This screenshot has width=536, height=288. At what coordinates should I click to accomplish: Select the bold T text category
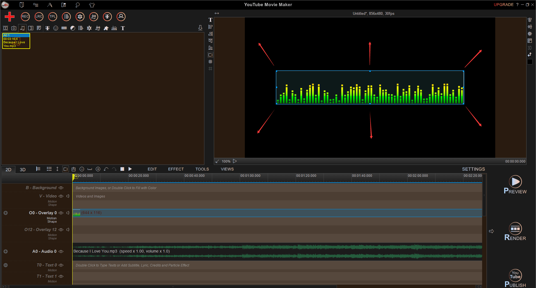tap(123, 28)
